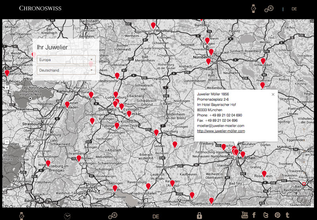Select the map pin at Schwandorf
The width and height of the screenshot is (317, 220).
(x=263, y=61)
